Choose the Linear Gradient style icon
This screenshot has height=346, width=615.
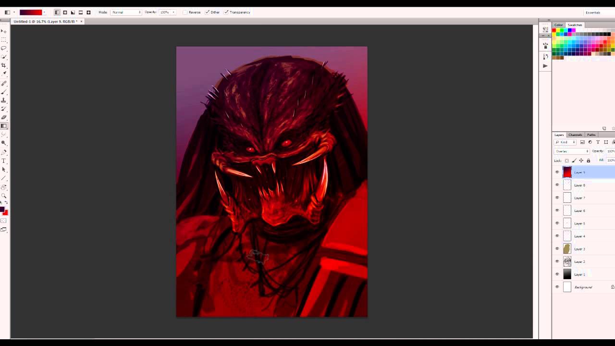click(x=57, y=12)
